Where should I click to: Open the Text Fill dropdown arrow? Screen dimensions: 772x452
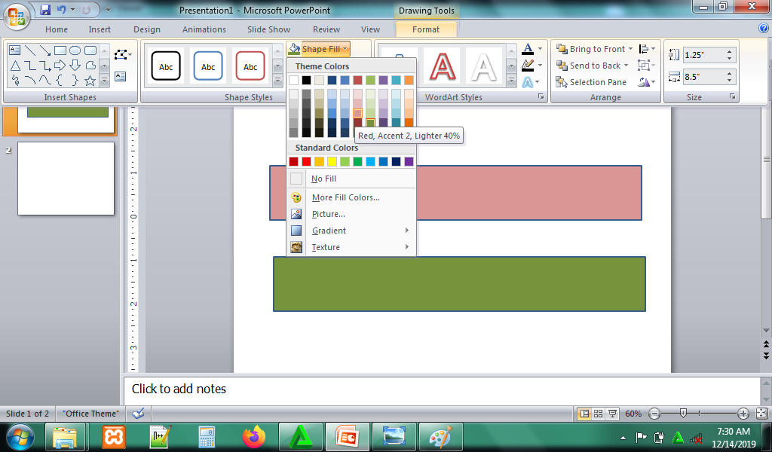(541, 50)
